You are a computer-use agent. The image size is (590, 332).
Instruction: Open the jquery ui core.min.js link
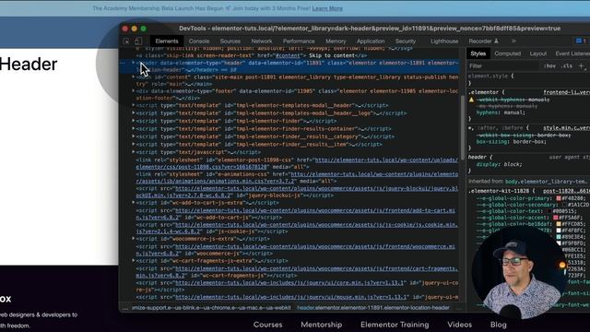click(x=289, y=283)
